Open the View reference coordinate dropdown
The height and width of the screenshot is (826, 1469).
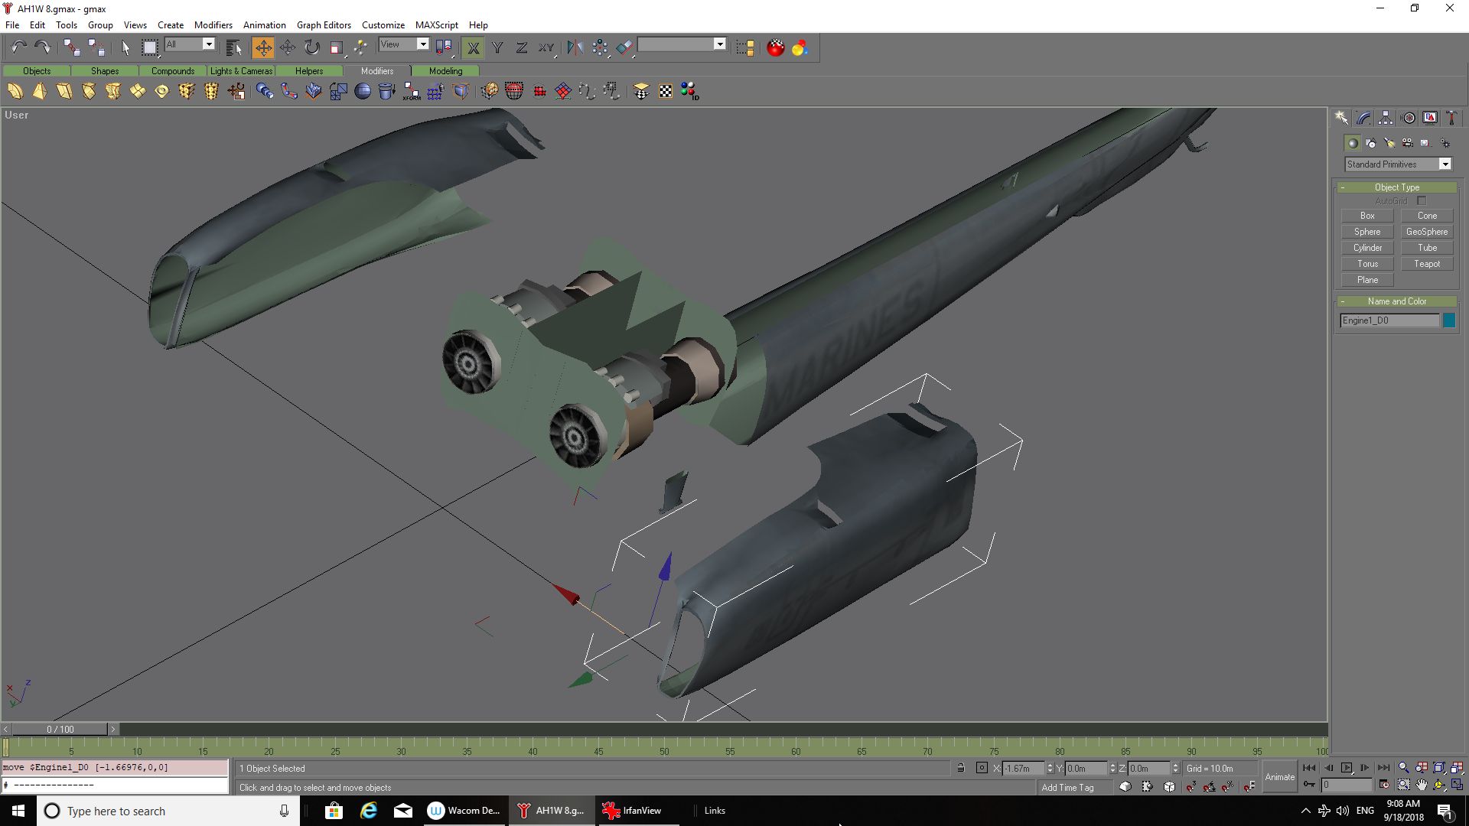(422, 44)
